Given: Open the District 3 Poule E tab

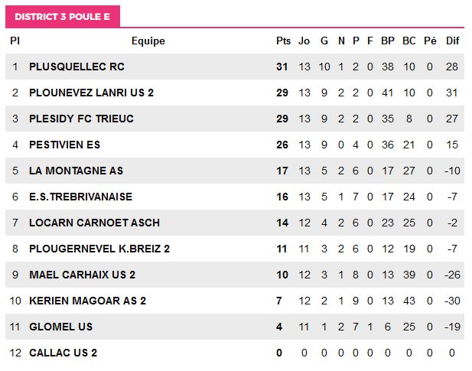Looking at the screenshot, I should click(x=63, y=17).
